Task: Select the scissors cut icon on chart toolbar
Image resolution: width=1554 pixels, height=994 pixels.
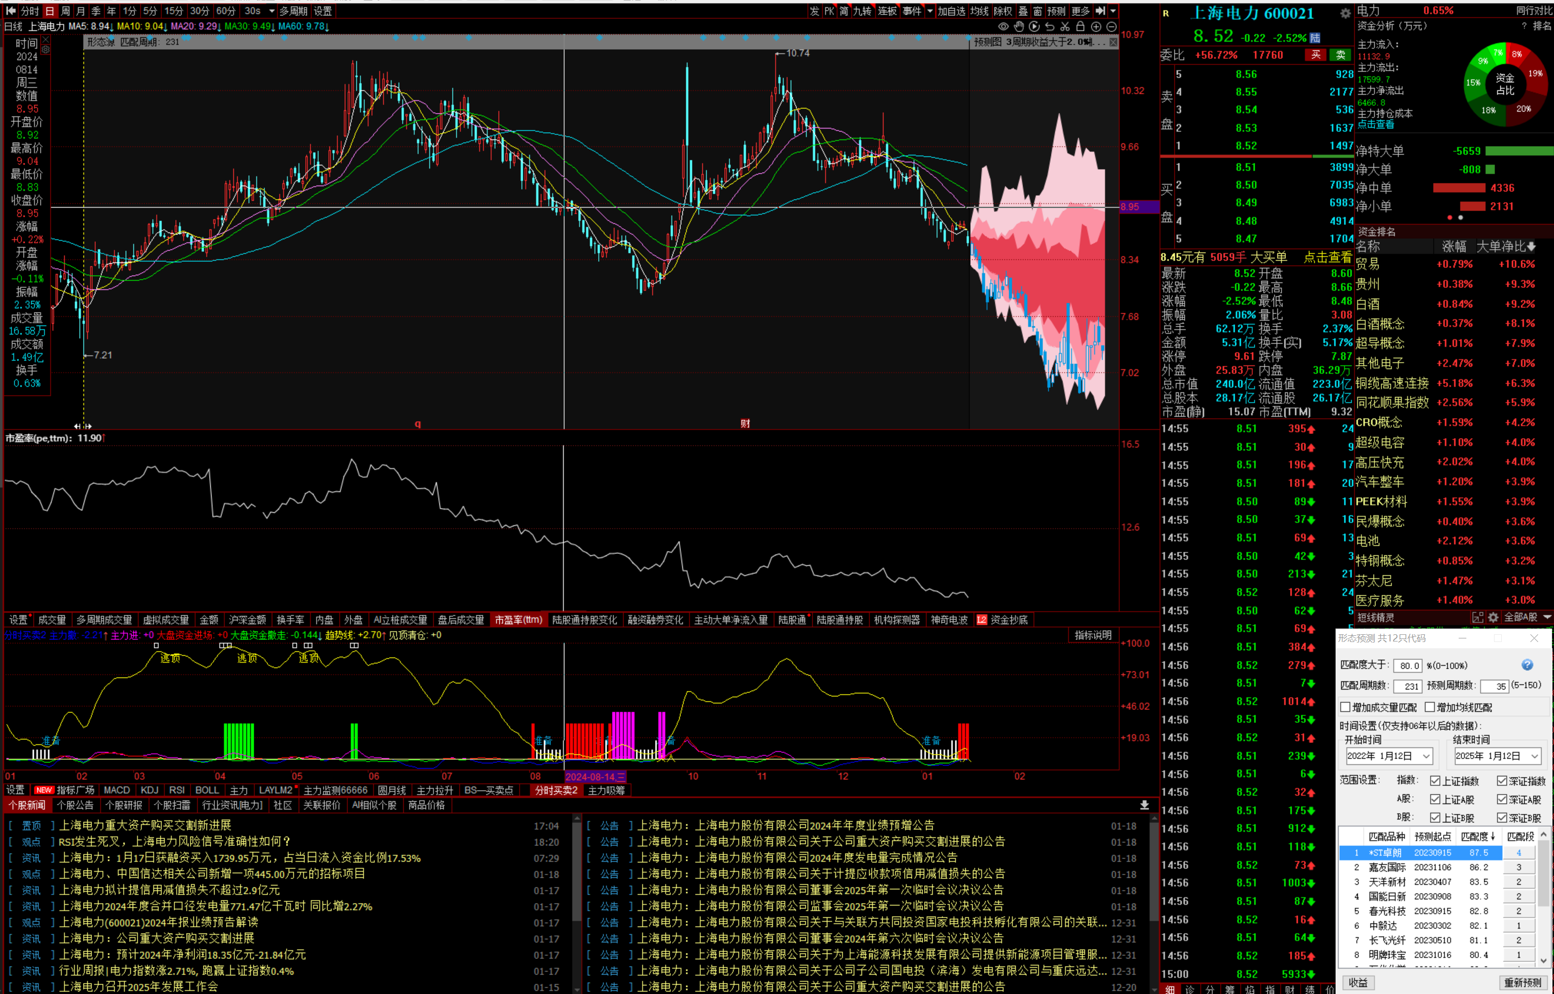Action: [x=1065, y=27]
